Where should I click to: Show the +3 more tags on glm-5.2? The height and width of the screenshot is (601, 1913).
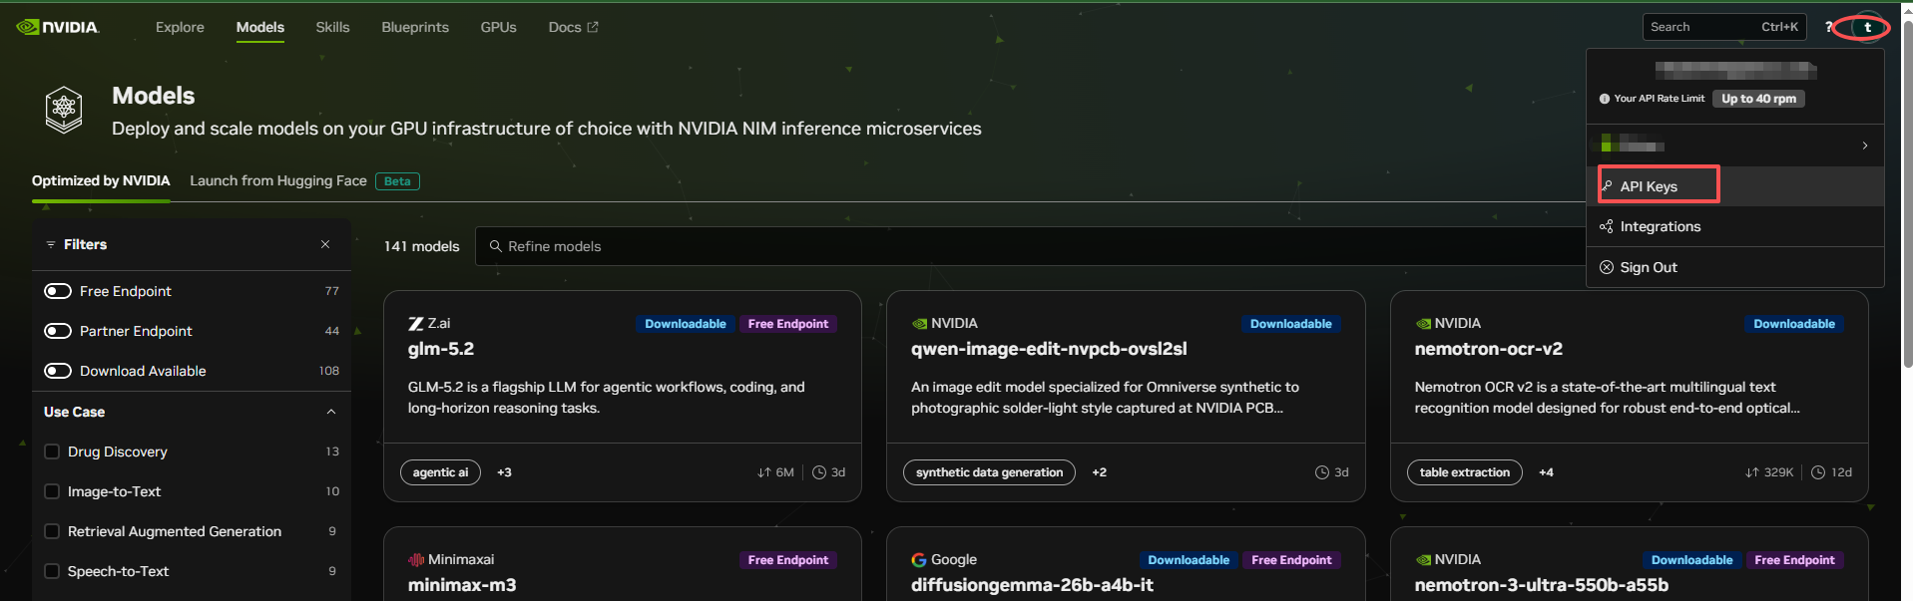[x=504, y=472]
